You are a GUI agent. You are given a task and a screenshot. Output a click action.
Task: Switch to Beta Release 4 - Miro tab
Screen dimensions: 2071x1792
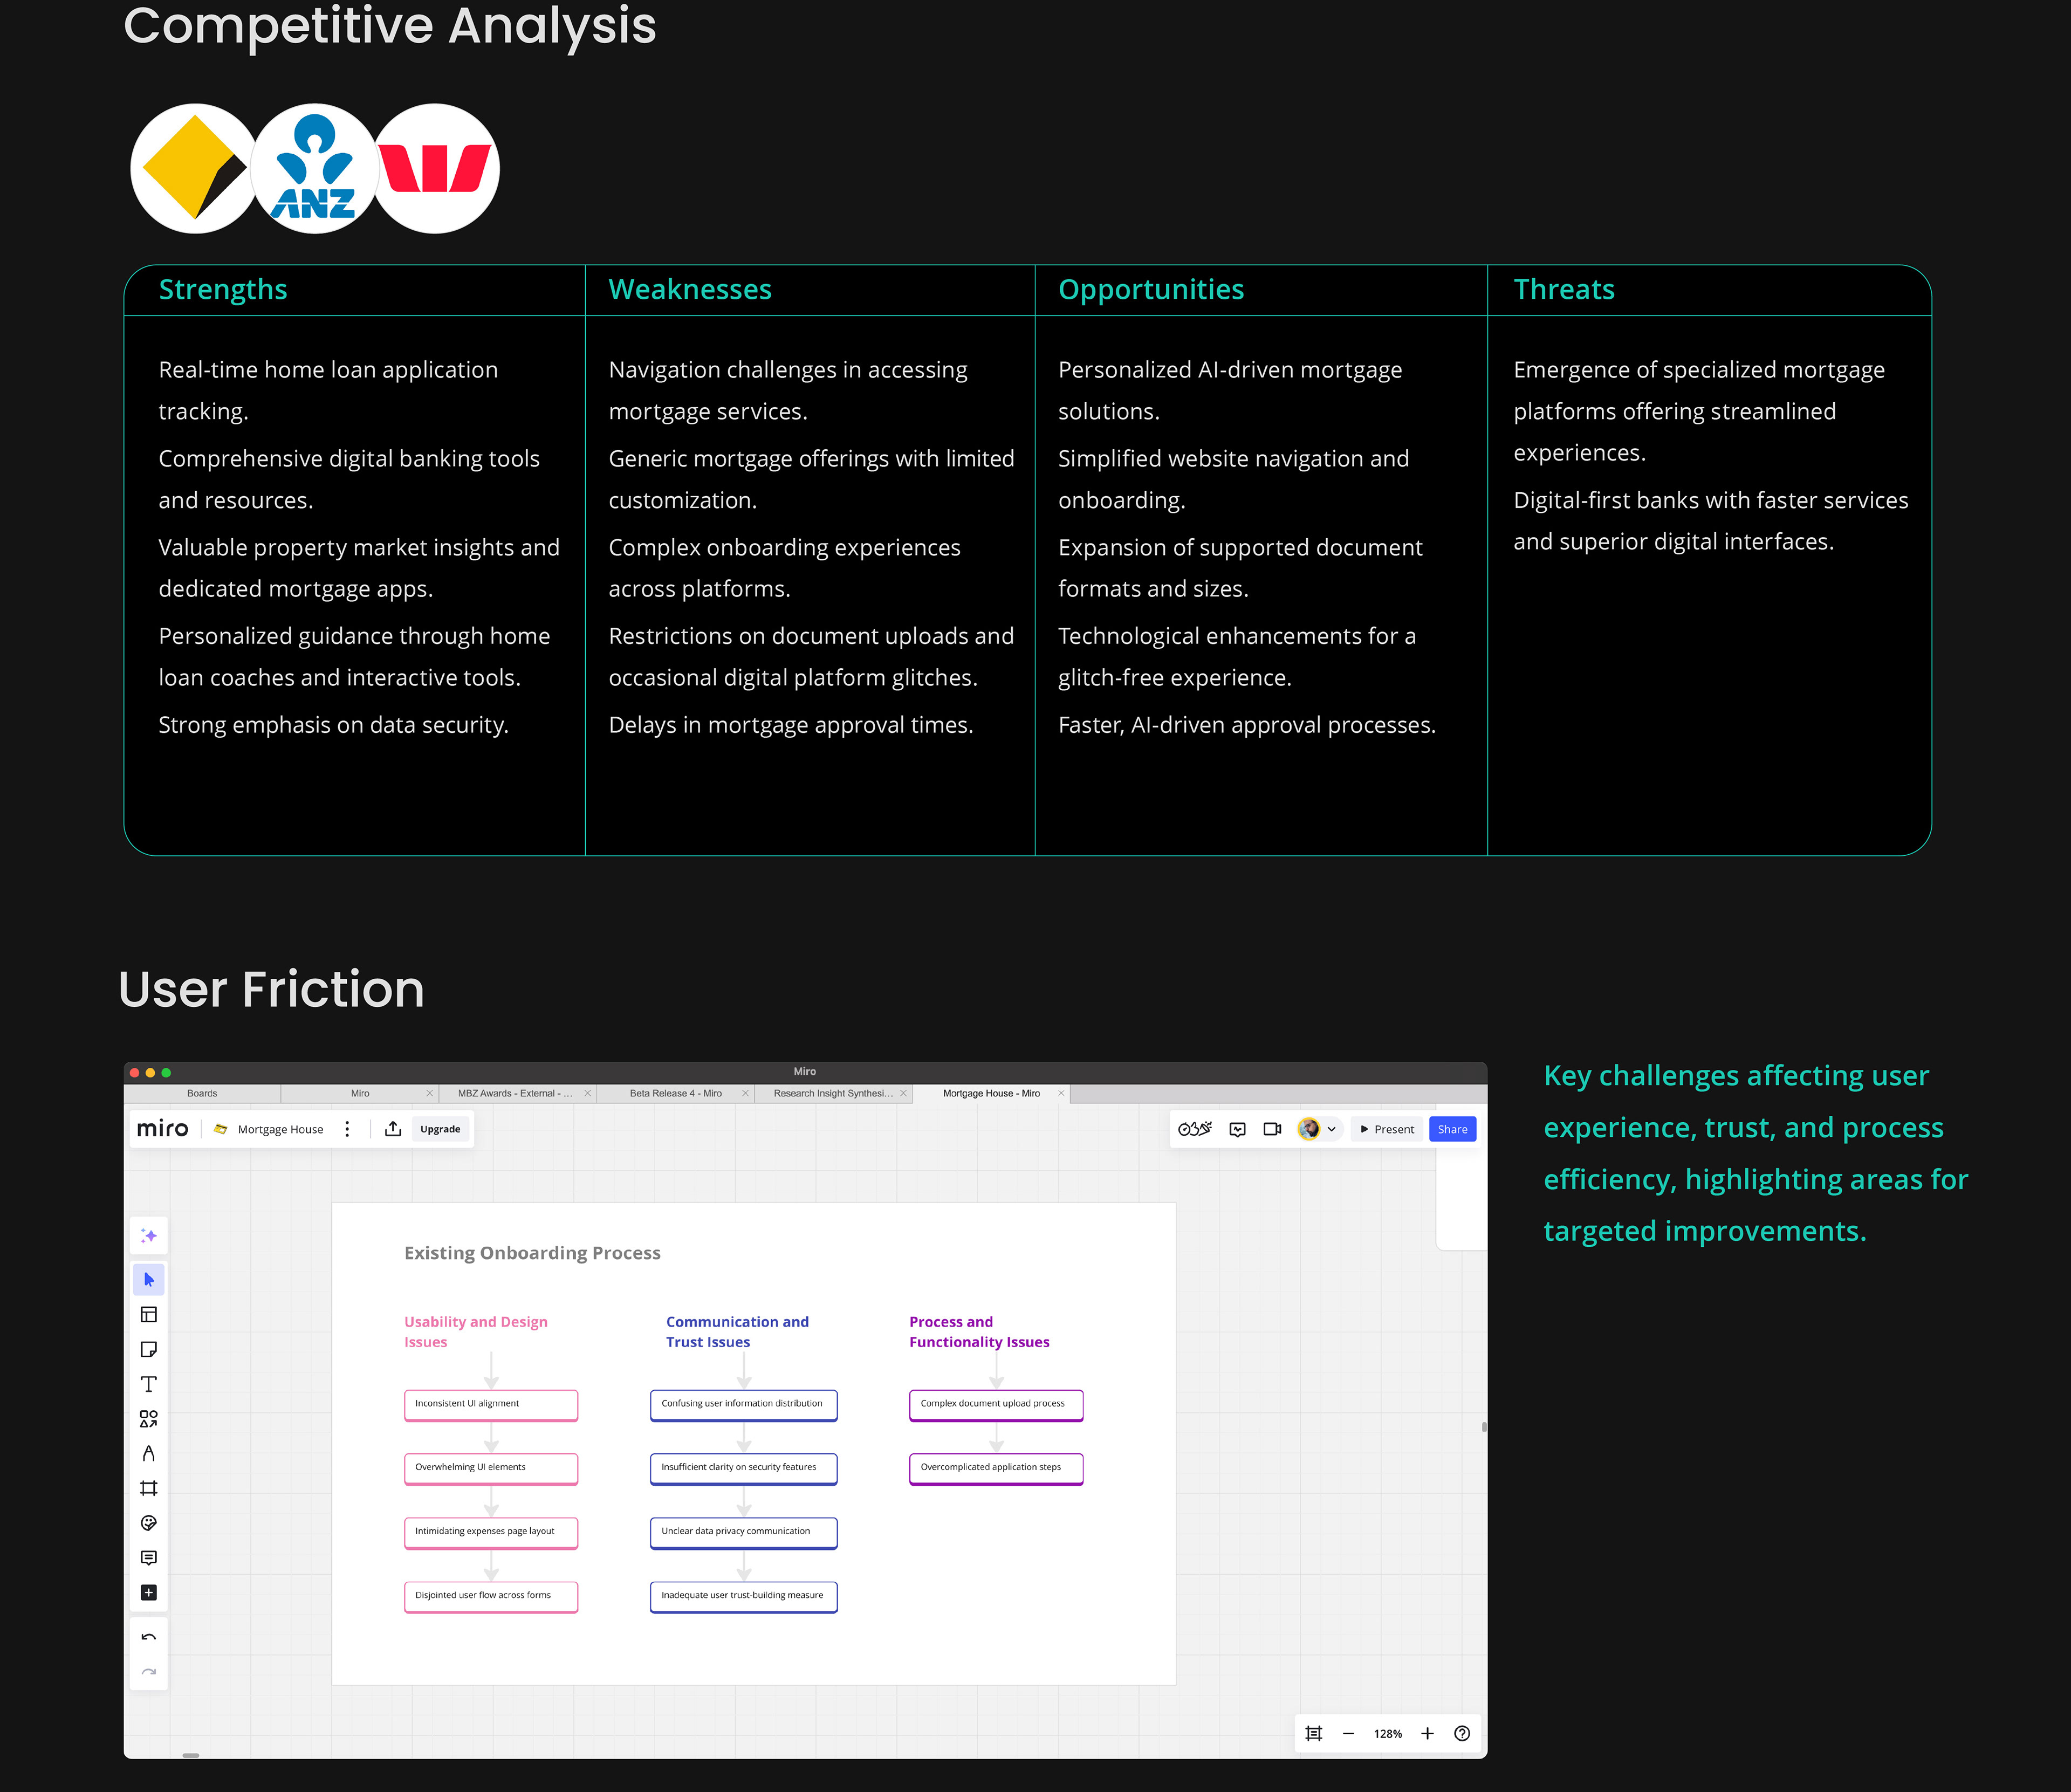pyautogui.click(x=675, y=1094)
